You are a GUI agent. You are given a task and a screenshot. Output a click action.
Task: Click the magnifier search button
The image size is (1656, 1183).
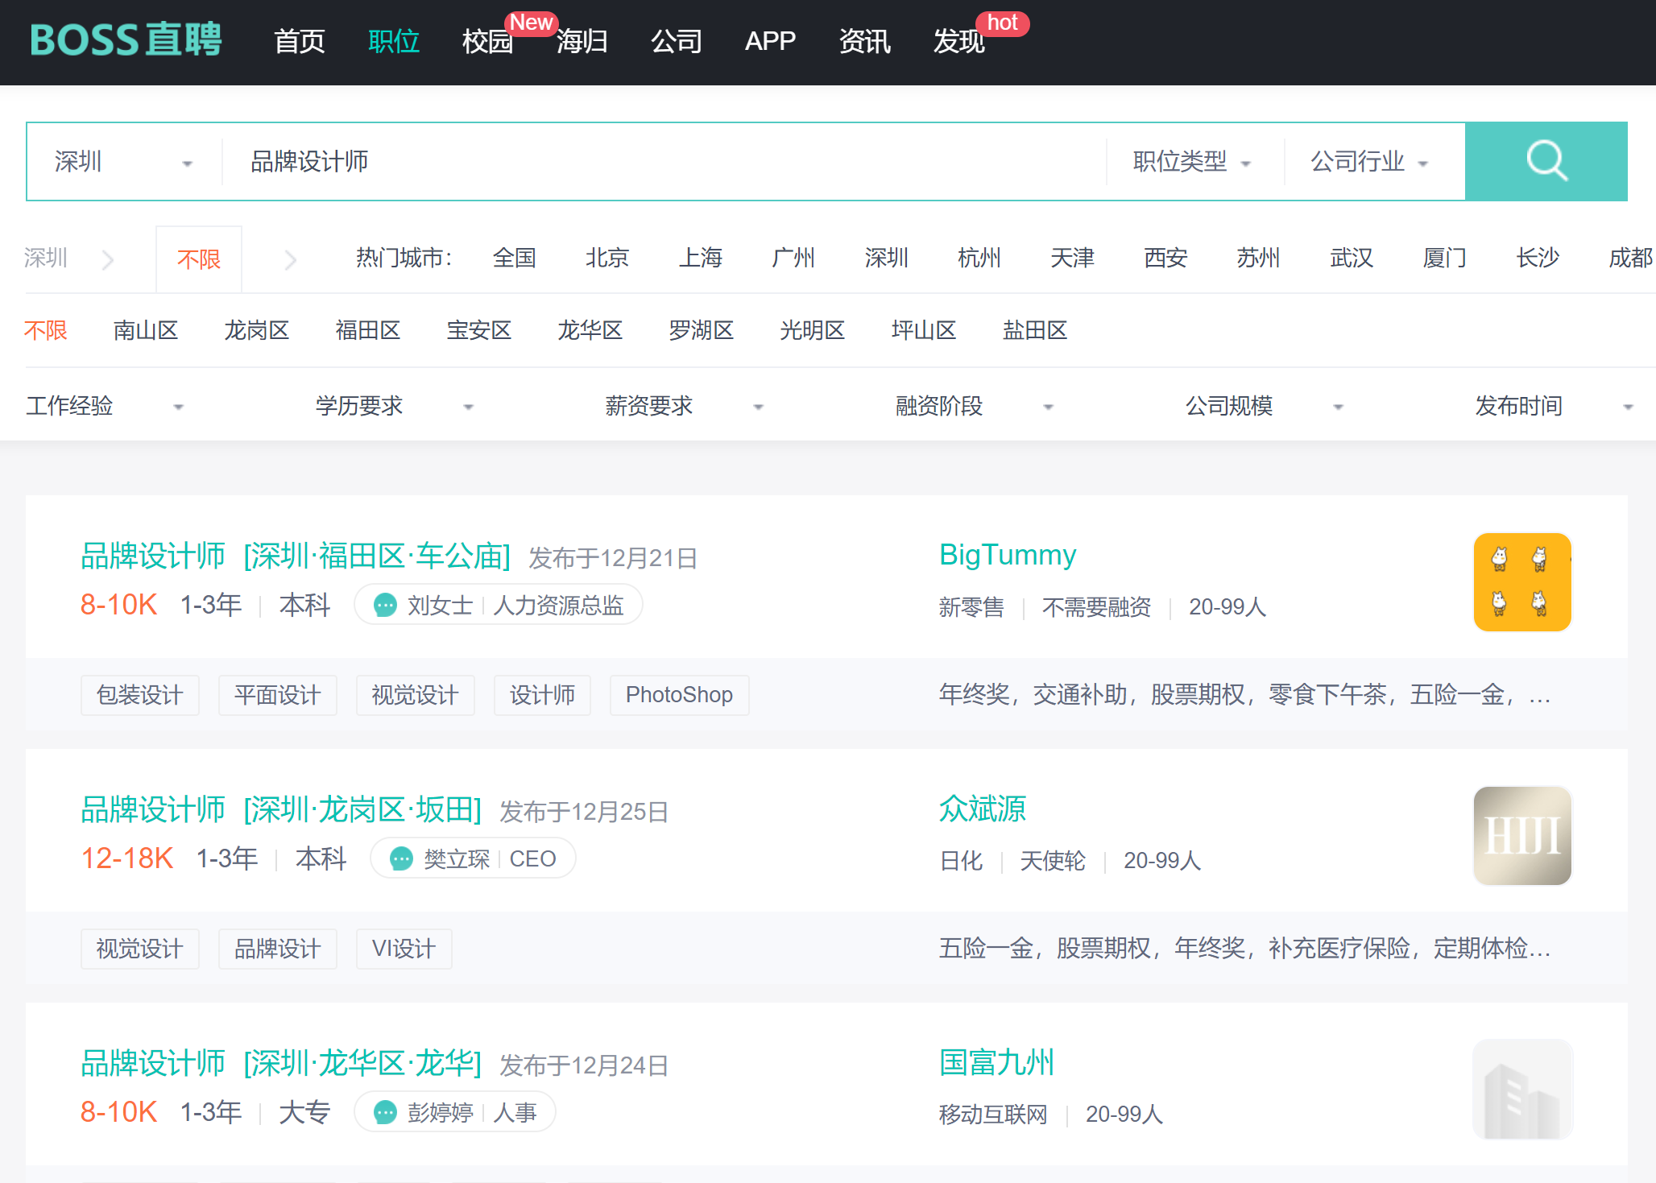(1546, 161)
